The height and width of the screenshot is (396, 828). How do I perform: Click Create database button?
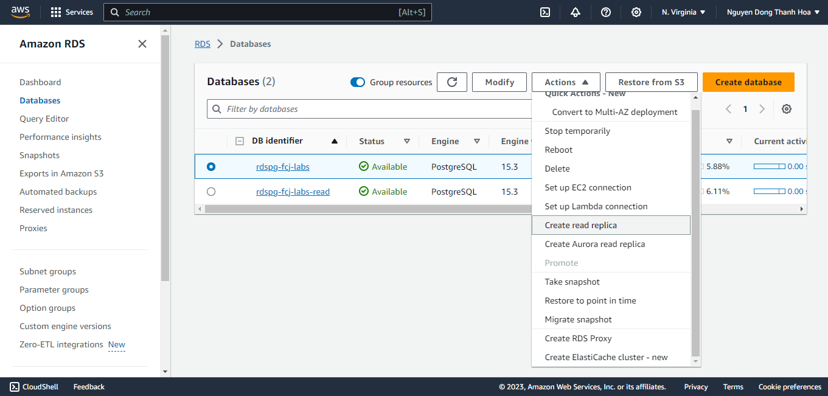(748, 82)
